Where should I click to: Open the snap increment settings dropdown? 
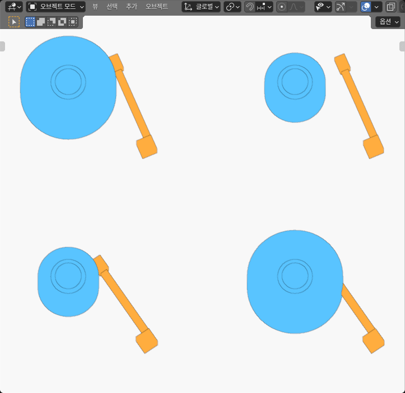coord(264,7)
